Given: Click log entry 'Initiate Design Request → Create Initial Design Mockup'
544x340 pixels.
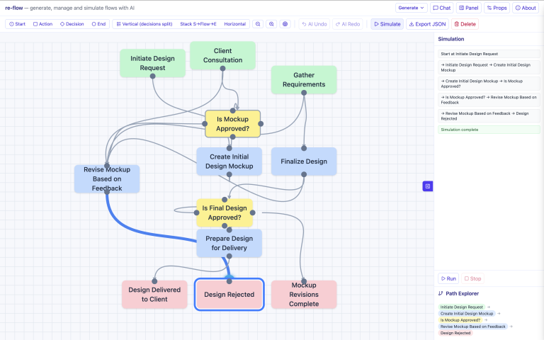Looking at the screenshot, I should [x=489, y=67].
